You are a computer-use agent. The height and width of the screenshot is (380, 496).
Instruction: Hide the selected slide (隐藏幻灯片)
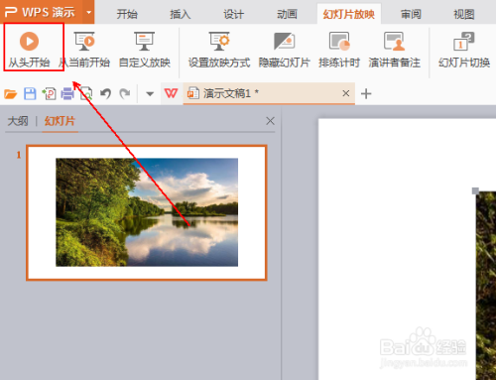pos(285,49)
